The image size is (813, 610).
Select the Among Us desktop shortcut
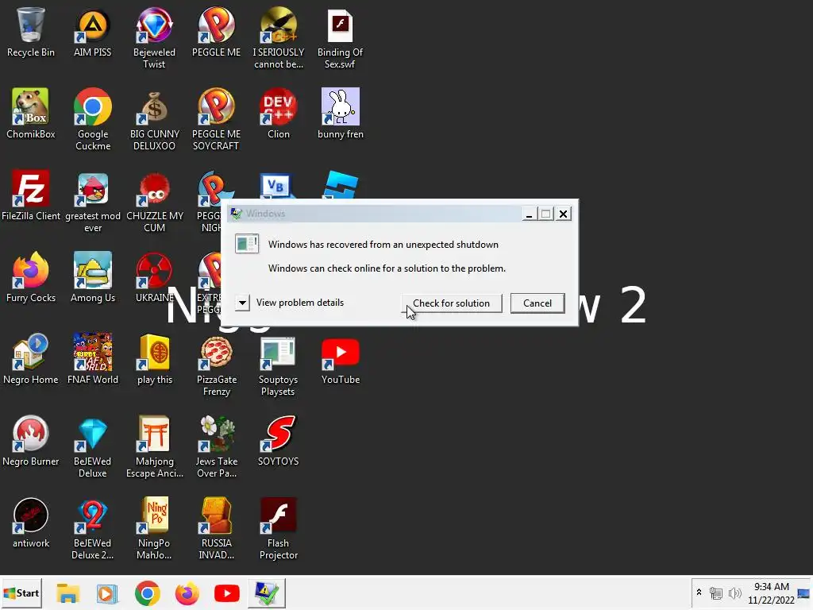click(x=93, y=277)
